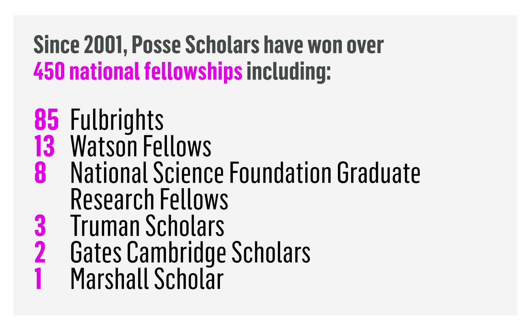This screenshot has height=327, width=530.
Task: Click the pink number 85
Action: point(46,119)
